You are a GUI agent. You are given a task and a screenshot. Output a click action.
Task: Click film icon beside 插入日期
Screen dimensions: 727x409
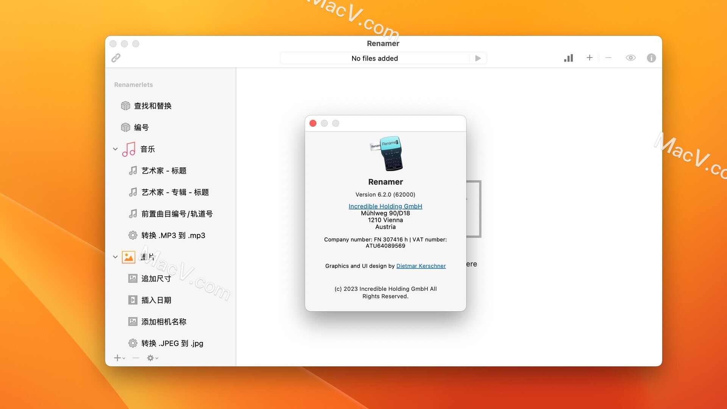tap(133, 300)
